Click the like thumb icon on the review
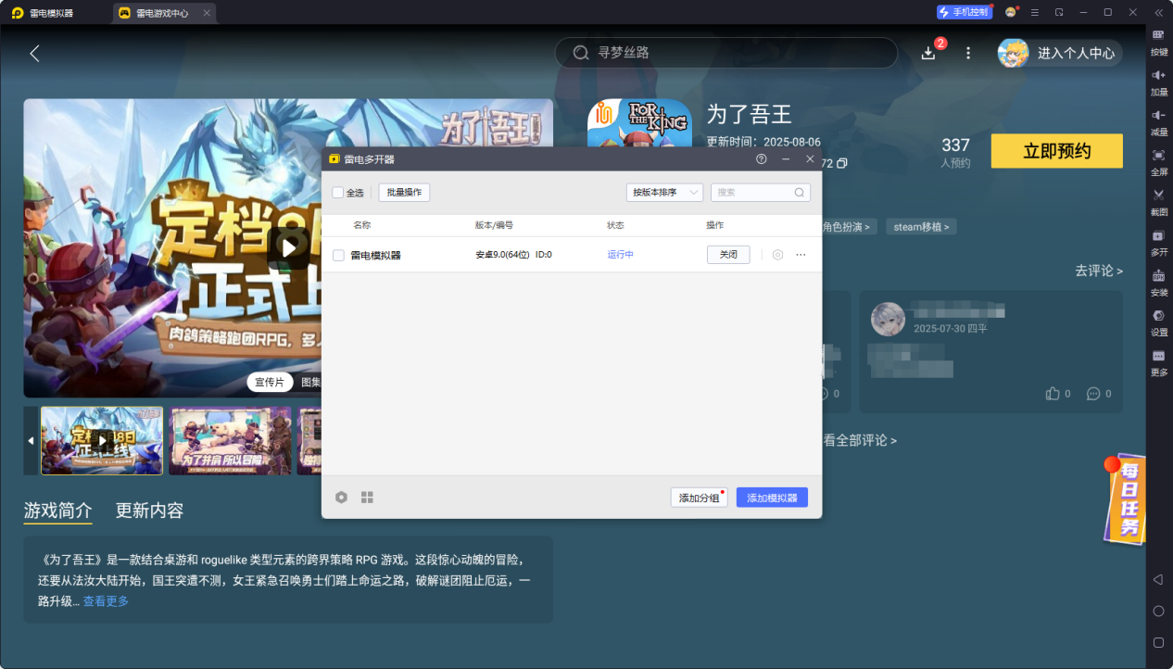Viewport: 1173px width, 669px height. pos(1052,394)
